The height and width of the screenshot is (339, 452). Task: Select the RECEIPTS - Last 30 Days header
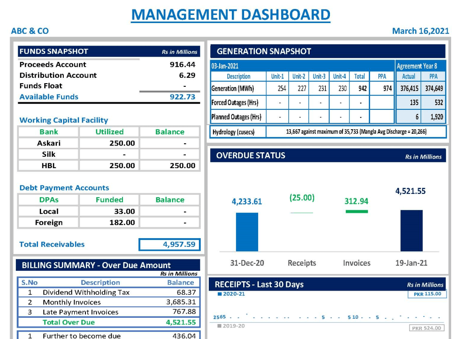tap(327, 284)
